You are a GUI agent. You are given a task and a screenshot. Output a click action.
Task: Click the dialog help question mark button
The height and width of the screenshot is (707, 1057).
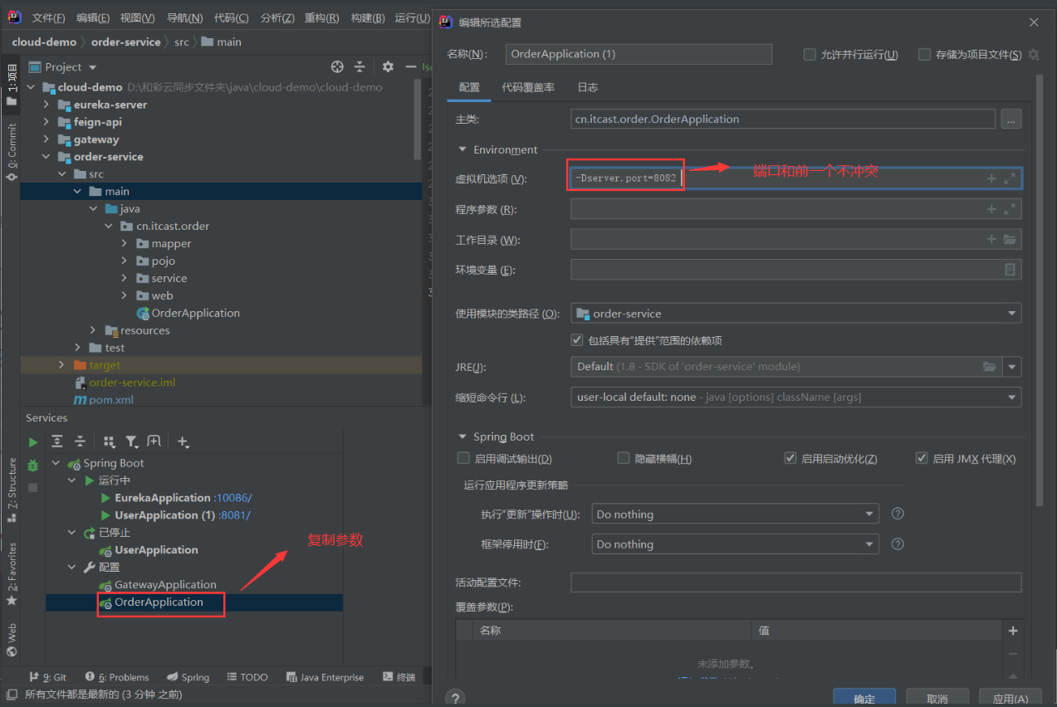(454, 698)
